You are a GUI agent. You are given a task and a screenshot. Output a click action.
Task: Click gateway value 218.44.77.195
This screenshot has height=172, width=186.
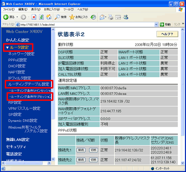click(x=111, y=111)
